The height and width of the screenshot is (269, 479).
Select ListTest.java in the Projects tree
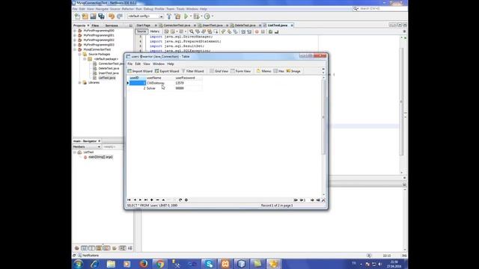point(107,78)
